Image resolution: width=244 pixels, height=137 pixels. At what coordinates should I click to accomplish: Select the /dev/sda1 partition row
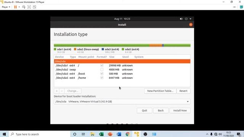point(122,65)
